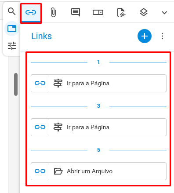Click the link icon of page 1 entry
The height and width of the screenshot is (193, 174).
click(x=40, y=83)
